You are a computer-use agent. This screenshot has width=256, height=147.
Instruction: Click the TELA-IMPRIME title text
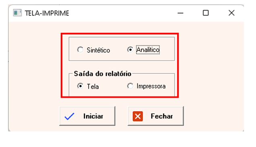click(47, 13)
